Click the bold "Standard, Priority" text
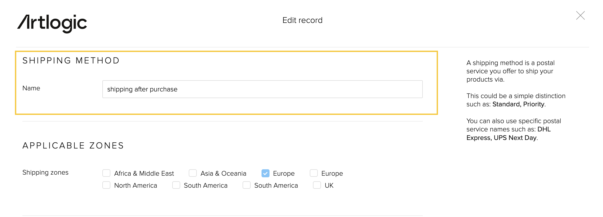This screenshot has height=217, width=603. click(x=518, y=104)
